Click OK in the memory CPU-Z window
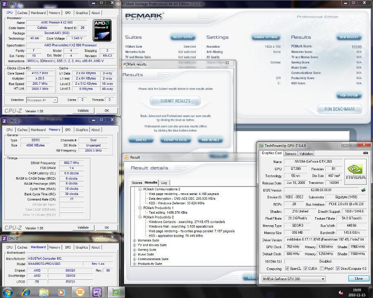Image resolution: width=373 pixels, height=298 pixels. coord(107,228)
